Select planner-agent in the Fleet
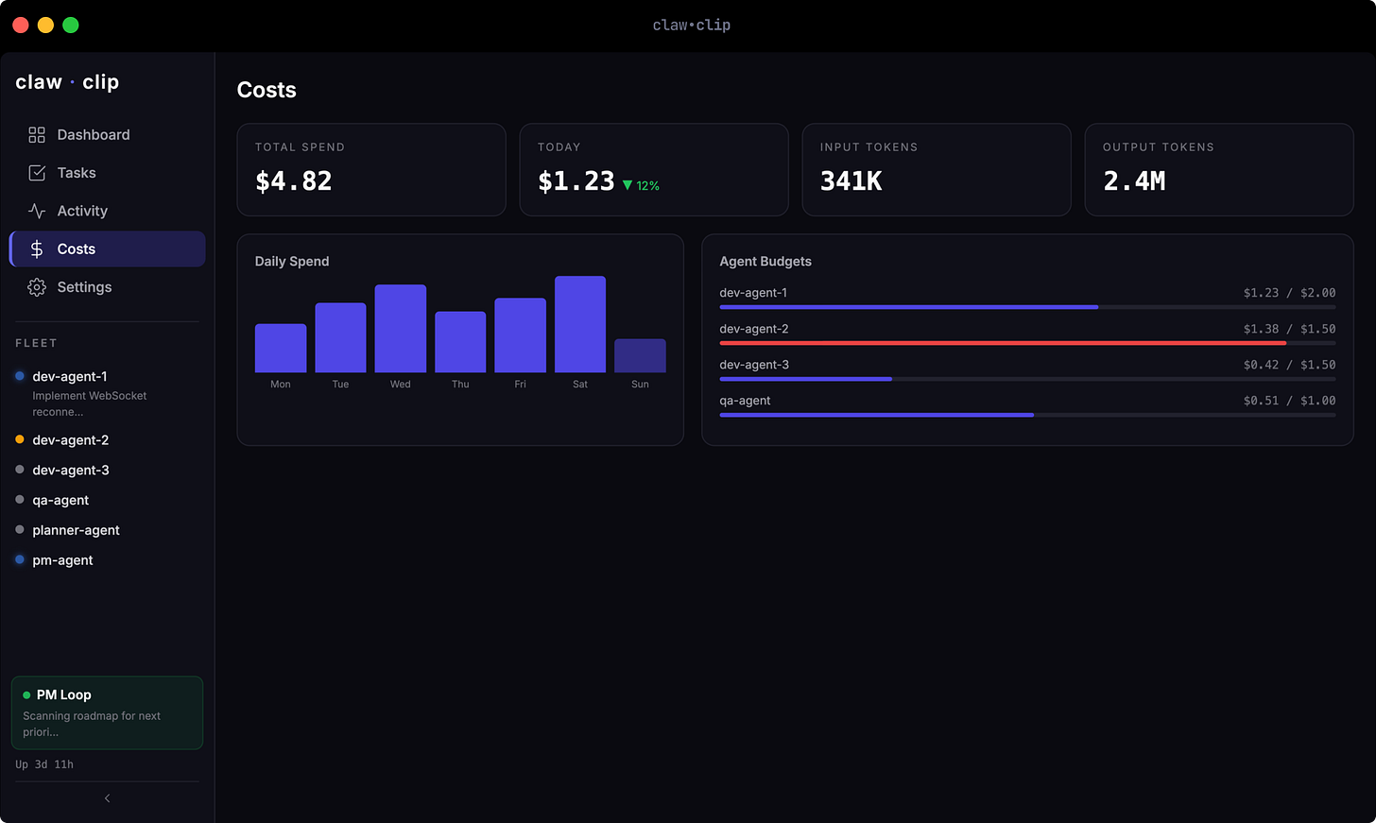 pyautogui.click(x=107, y=530)
